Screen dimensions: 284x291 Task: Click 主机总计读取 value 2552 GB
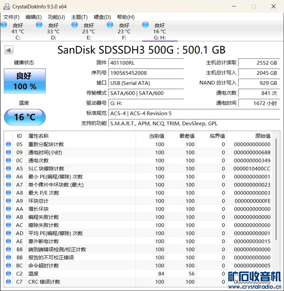[x=259, y=63]
